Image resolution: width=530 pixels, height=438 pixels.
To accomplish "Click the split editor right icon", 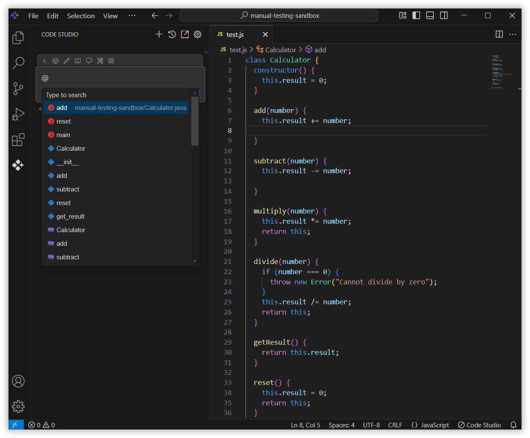I will (x=499, y=34).
